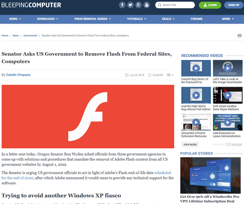Click the print article icon
Image resolution: width=244 pixels, height=204 pixels.
click(240, 36)
